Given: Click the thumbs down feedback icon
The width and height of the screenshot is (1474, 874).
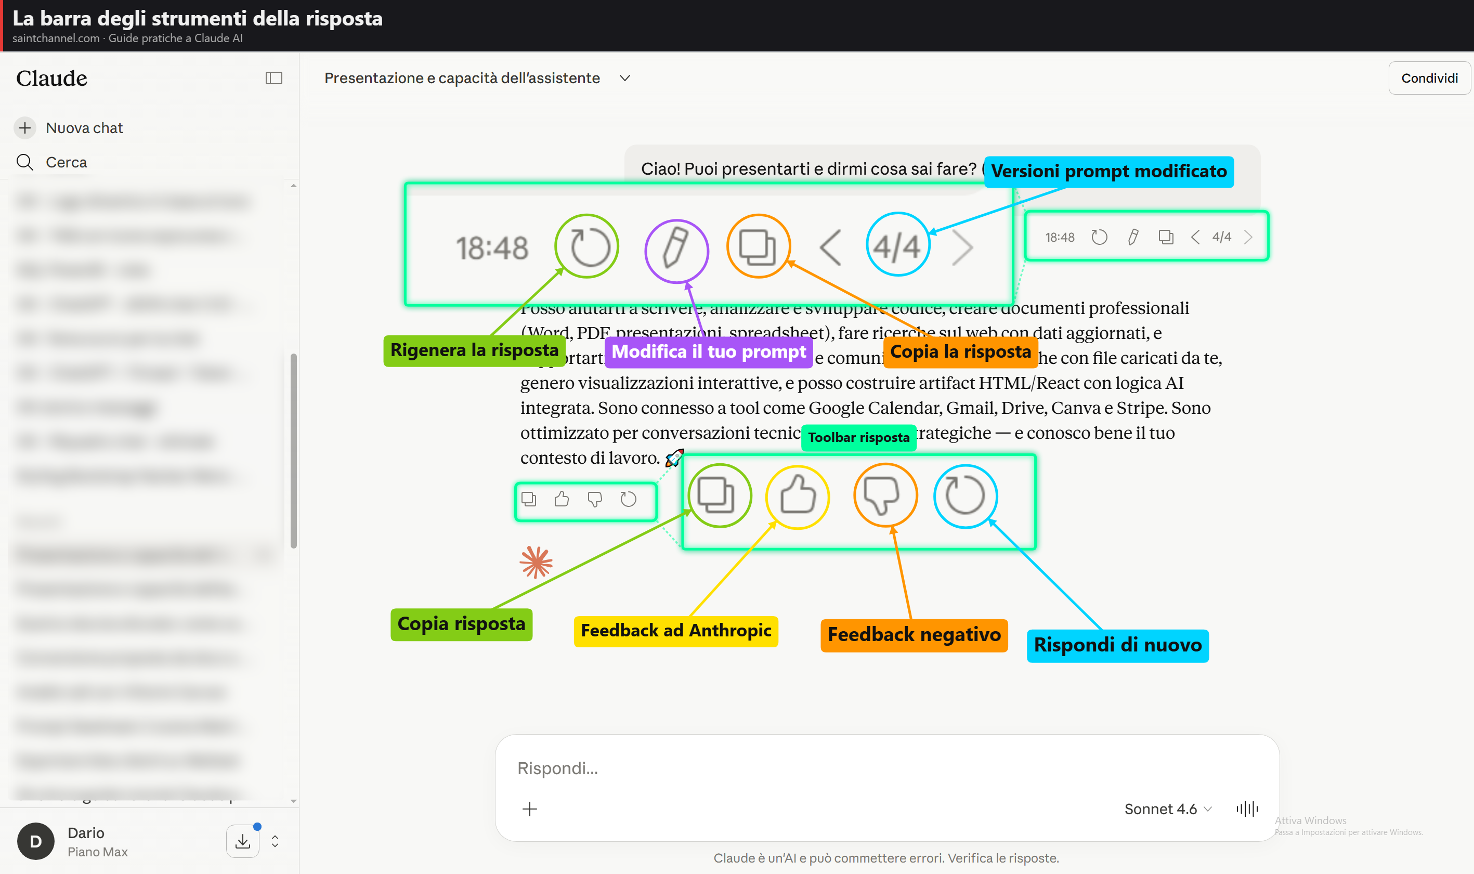Looking at the screenshot, I should coord(595,500).
